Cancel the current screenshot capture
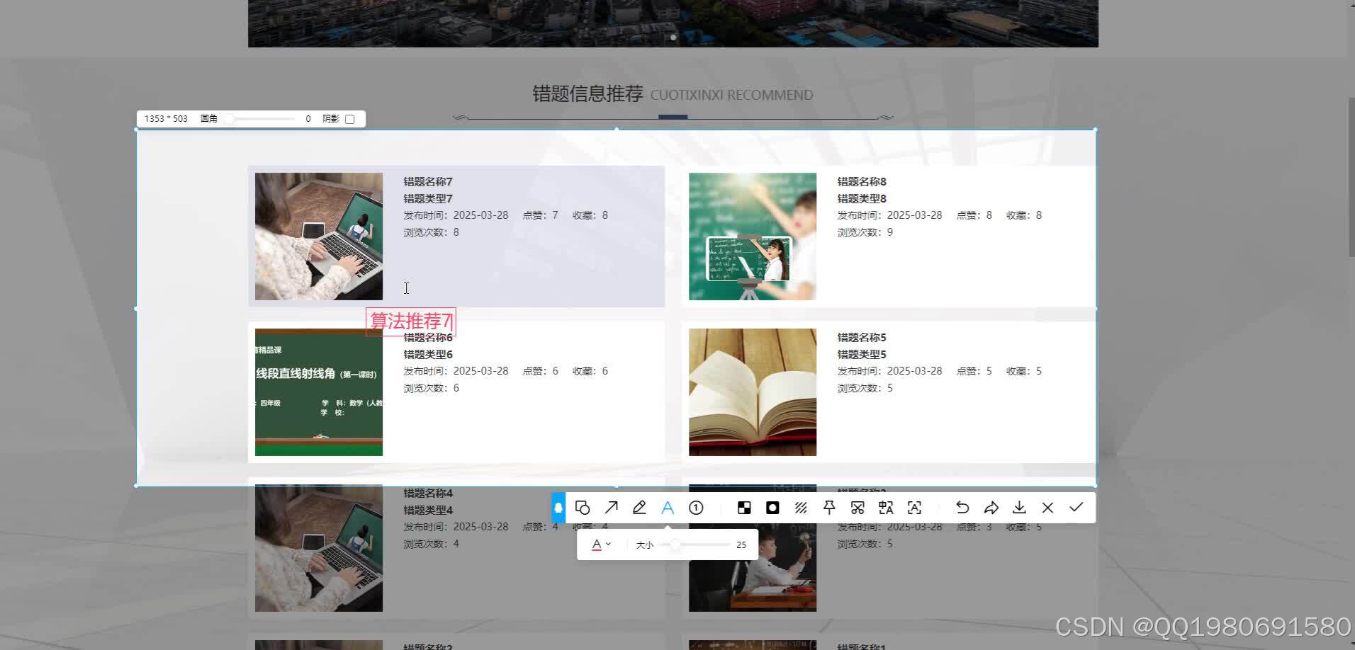Screen dimensions: 1355x650 1047,508
